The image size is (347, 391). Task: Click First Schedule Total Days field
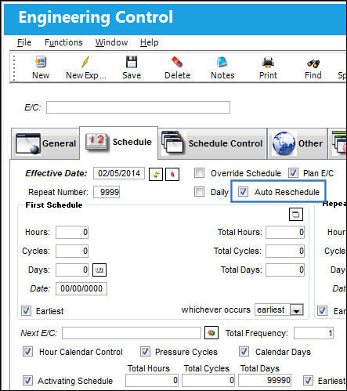285,270
